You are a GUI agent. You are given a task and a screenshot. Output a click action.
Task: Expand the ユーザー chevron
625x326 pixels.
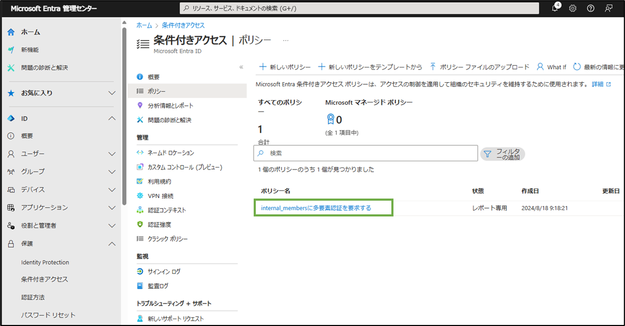pyautogui.click(x=112, y=154)
